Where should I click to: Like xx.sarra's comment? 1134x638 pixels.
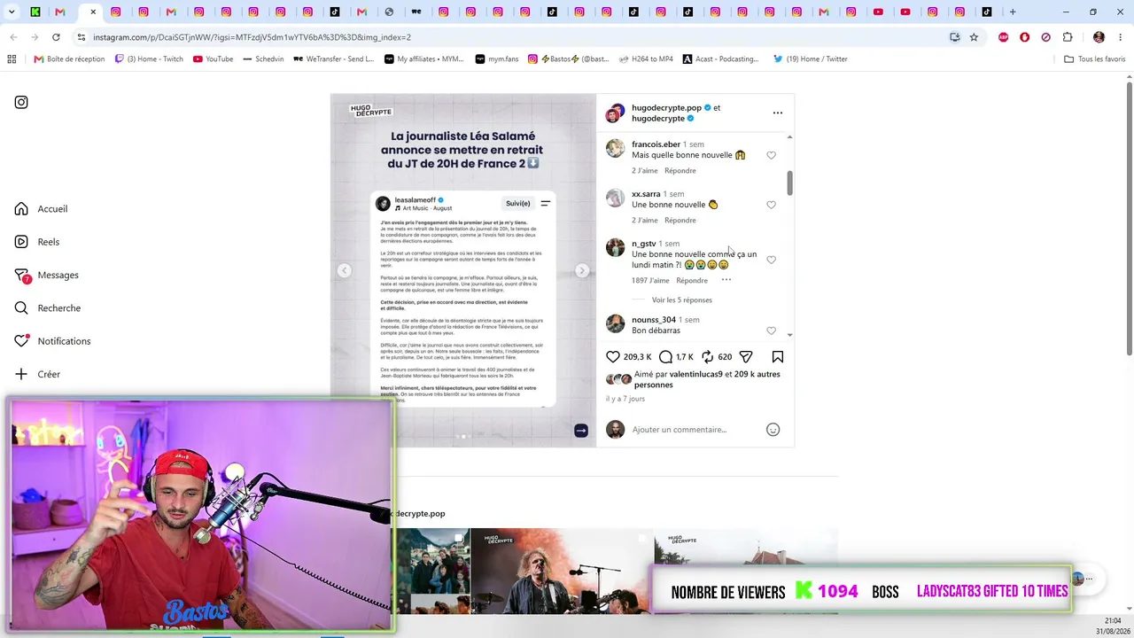coord(771,205)
